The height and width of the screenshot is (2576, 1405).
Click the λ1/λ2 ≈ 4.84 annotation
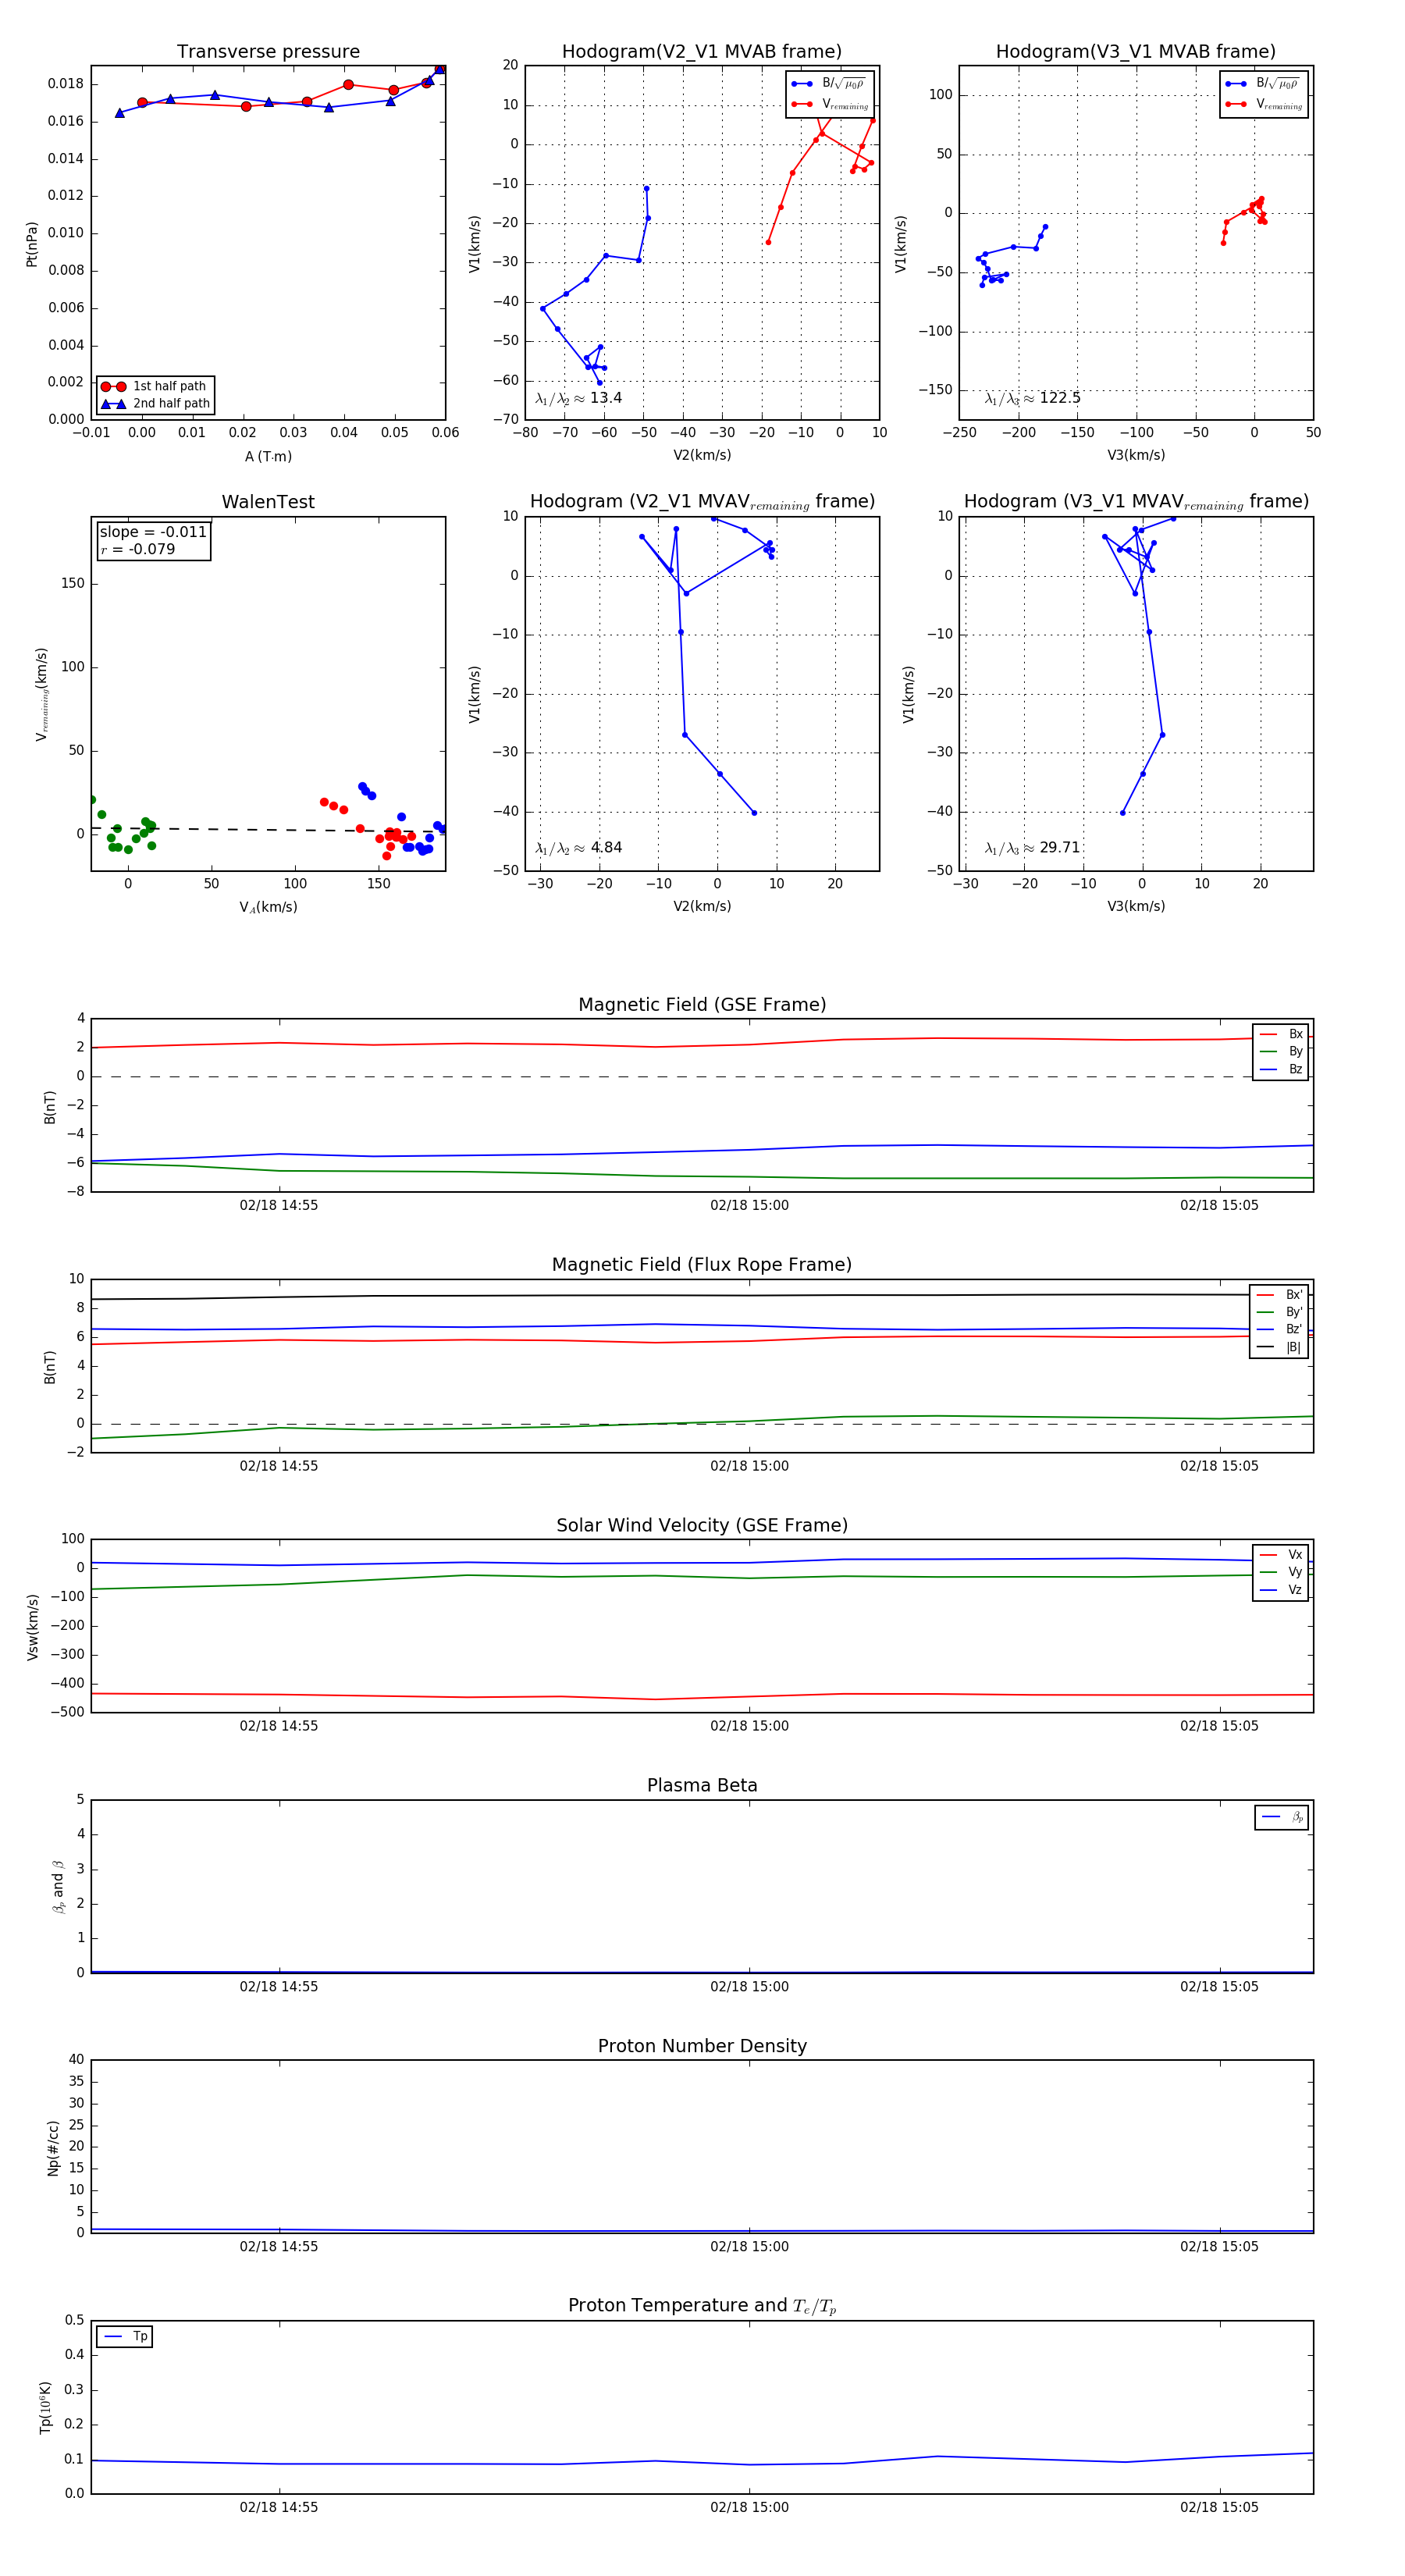[x=578, y=848]
